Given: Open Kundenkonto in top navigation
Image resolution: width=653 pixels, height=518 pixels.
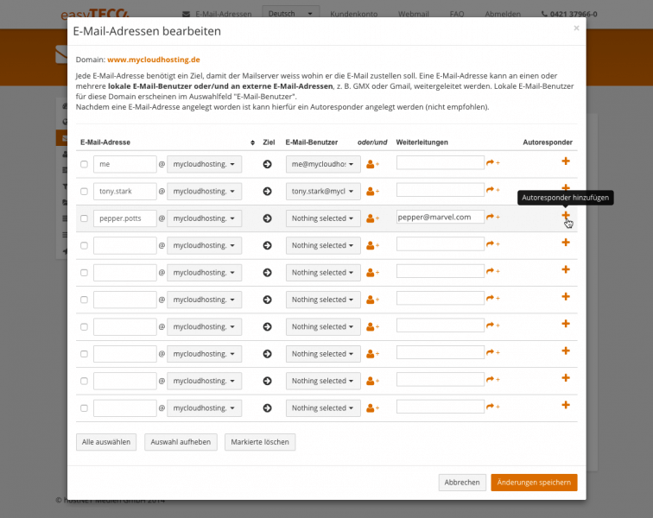Looking at the screenshot, I should [354, 14].
